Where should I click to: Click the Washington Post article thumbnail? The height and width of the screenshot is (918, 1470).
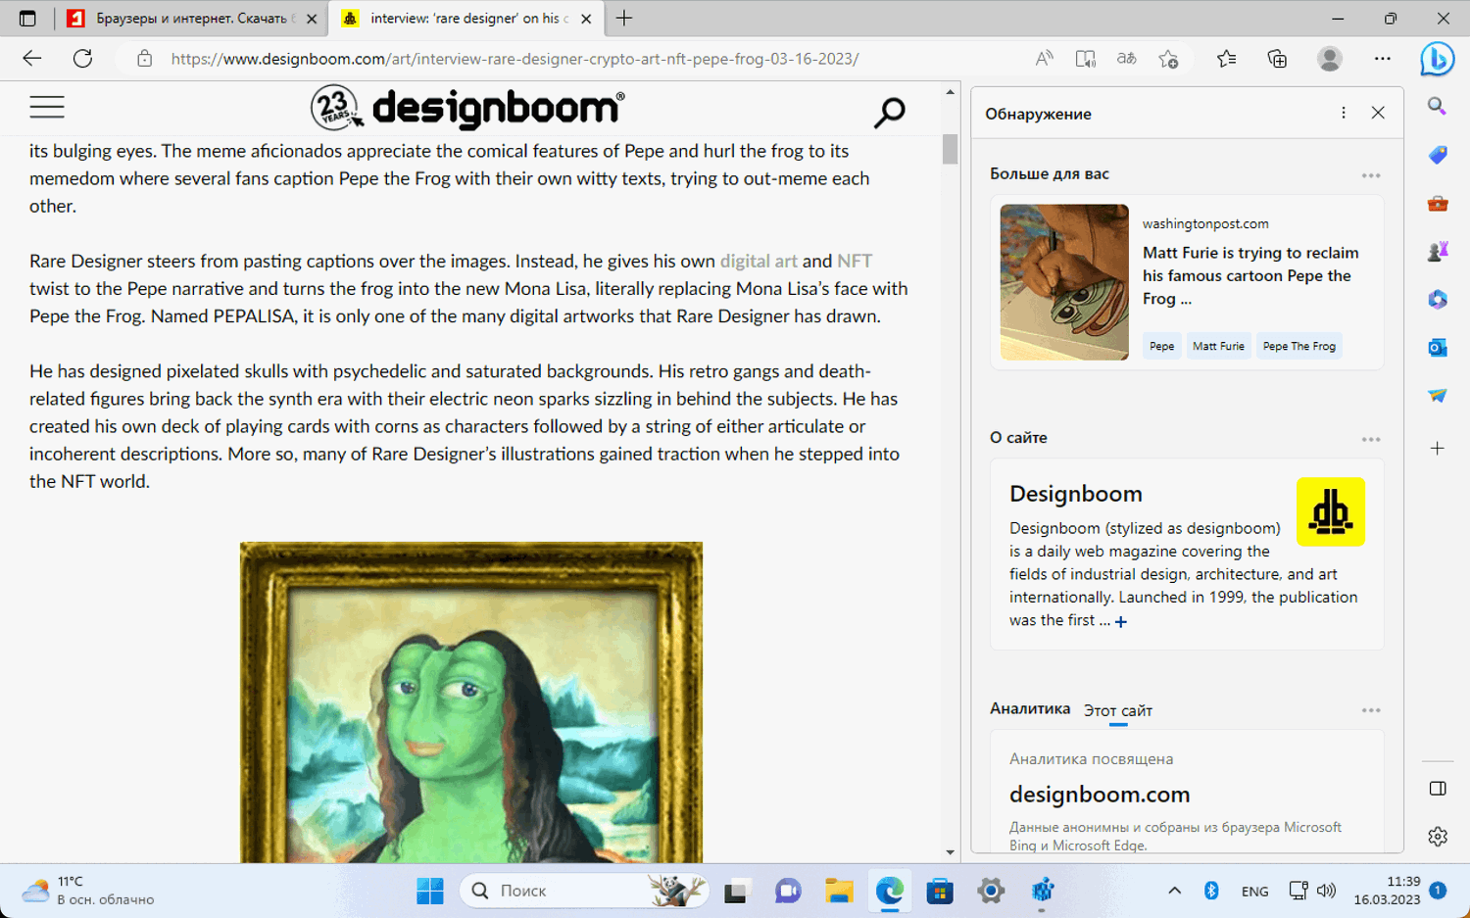pyautogui.click(x=1064, y=282)
